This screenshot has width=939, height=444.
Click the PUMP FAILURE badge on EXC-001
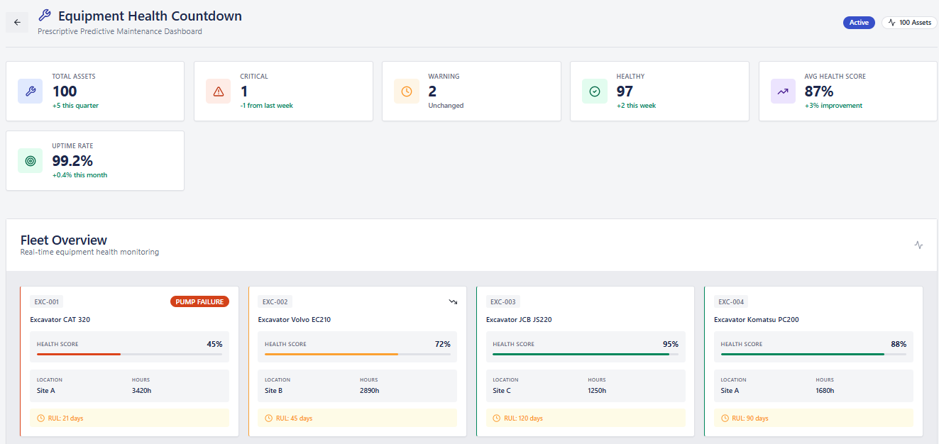click(x=200, y=301)
